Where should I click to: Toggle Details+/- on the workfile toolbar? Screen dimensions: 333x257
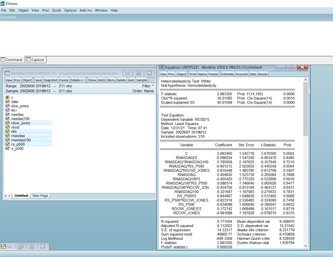77,80
